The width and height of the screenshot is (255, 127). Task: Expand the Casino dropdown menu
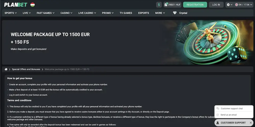[66, 13]
